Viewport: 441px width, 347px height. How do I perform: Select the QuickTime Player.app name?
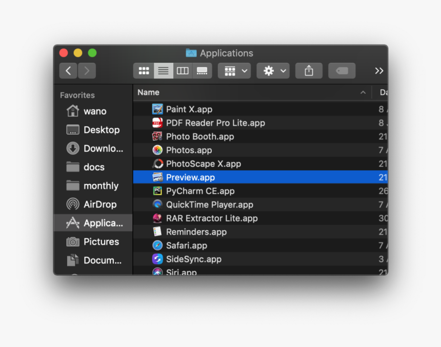click(210, 205)
